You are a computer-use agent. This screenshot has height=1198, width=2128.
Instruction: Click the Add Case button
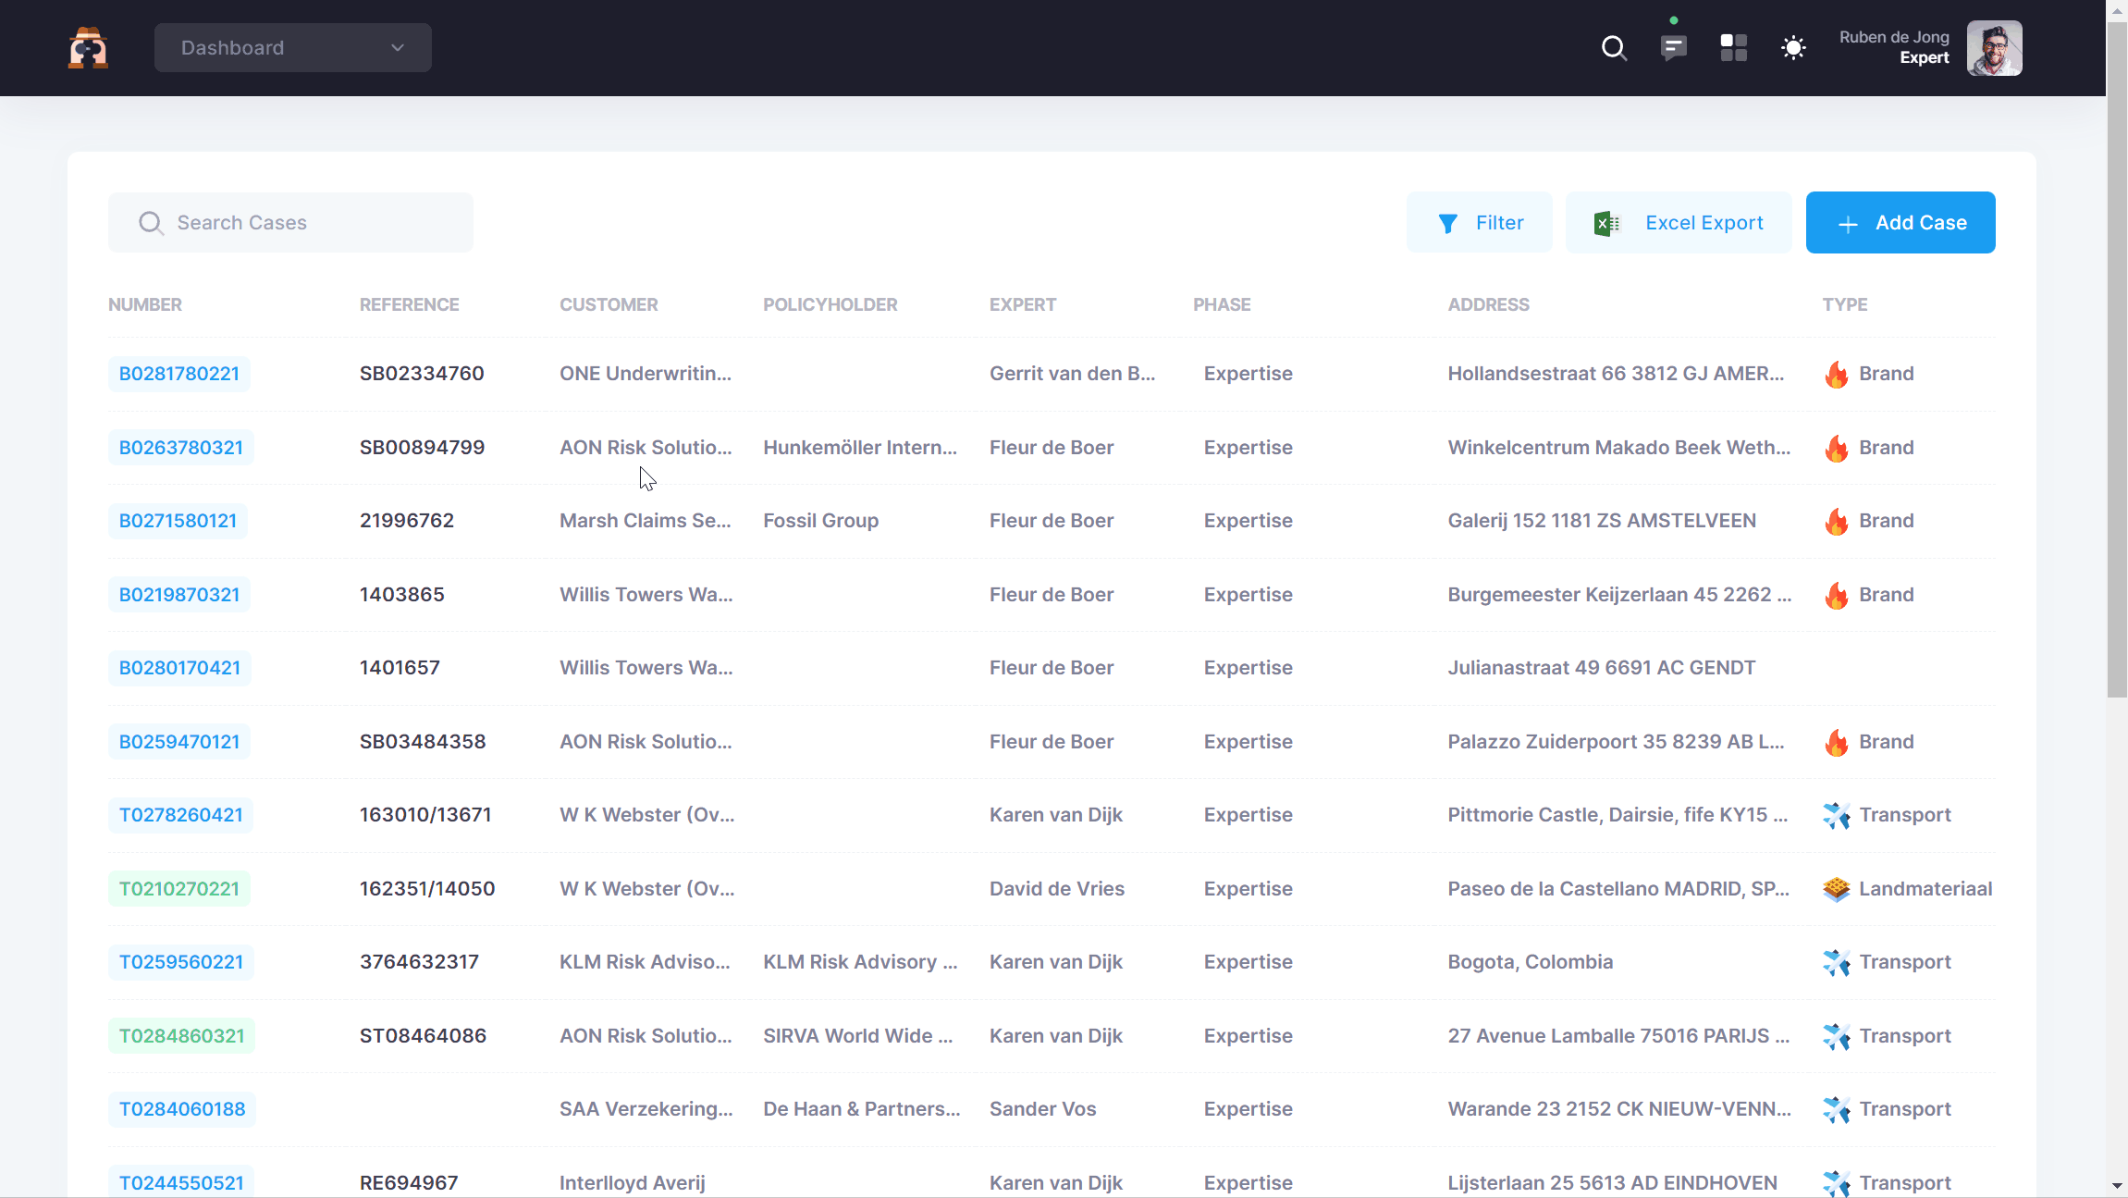[x=1900, y=223]
